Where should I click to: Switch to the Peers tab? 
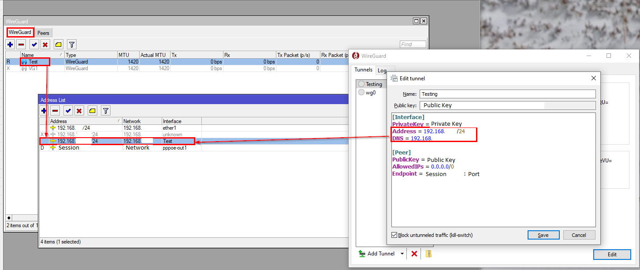point(43,33)
